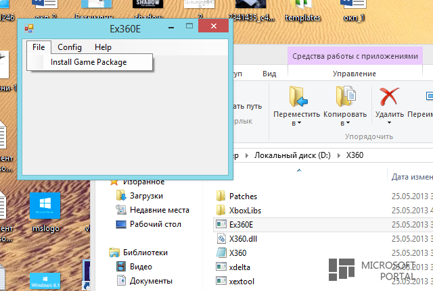The image size is (433, 291).
Task: Minimize the Ex360E window
Action: (x=171, y=27)
